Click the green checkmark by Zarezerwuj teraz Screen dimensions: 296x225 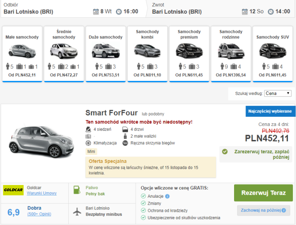tap(225, 151)
